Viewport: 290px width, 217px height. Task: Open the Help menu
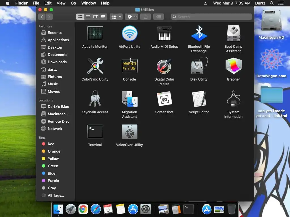click(x=105, y=3)
